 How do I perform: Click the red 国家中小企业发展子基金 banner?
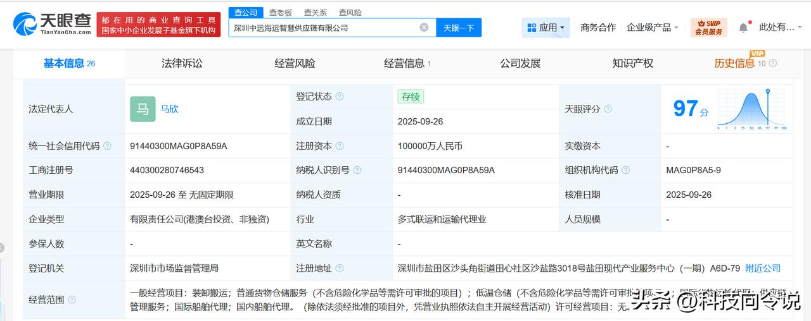[158, 24]
